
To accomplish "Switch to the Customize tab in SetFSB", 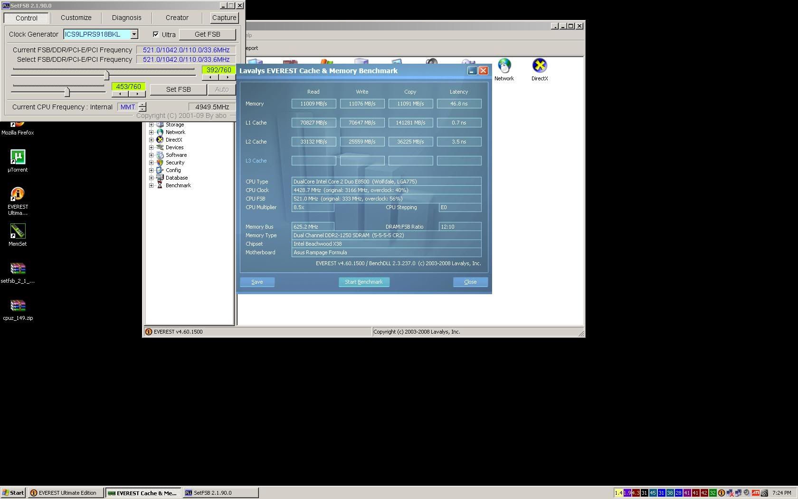I will (x=76, y=18).
